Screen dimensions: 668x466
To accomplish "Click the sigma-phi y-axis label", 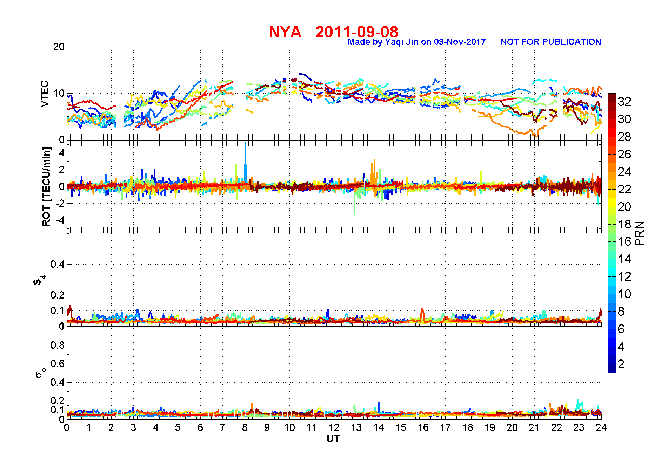I will point(41,372).
